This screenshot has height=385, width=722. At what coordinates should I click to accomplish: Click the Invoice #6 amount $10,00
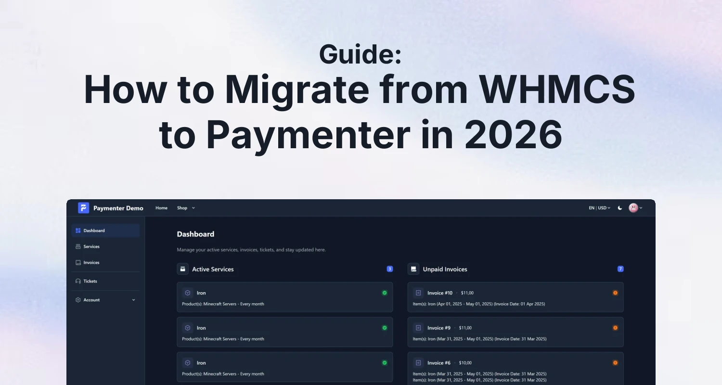[x=465, y=363]
